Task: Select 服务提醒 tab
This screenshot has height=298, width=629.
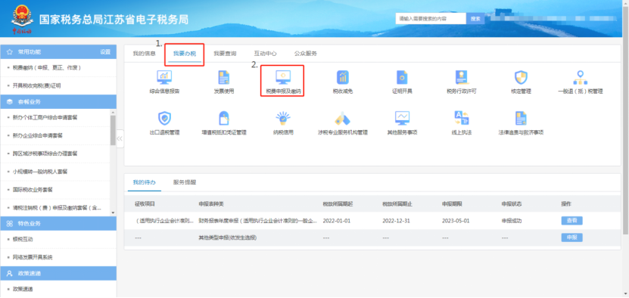Action: pyautogui.click(x=185, y=182)
